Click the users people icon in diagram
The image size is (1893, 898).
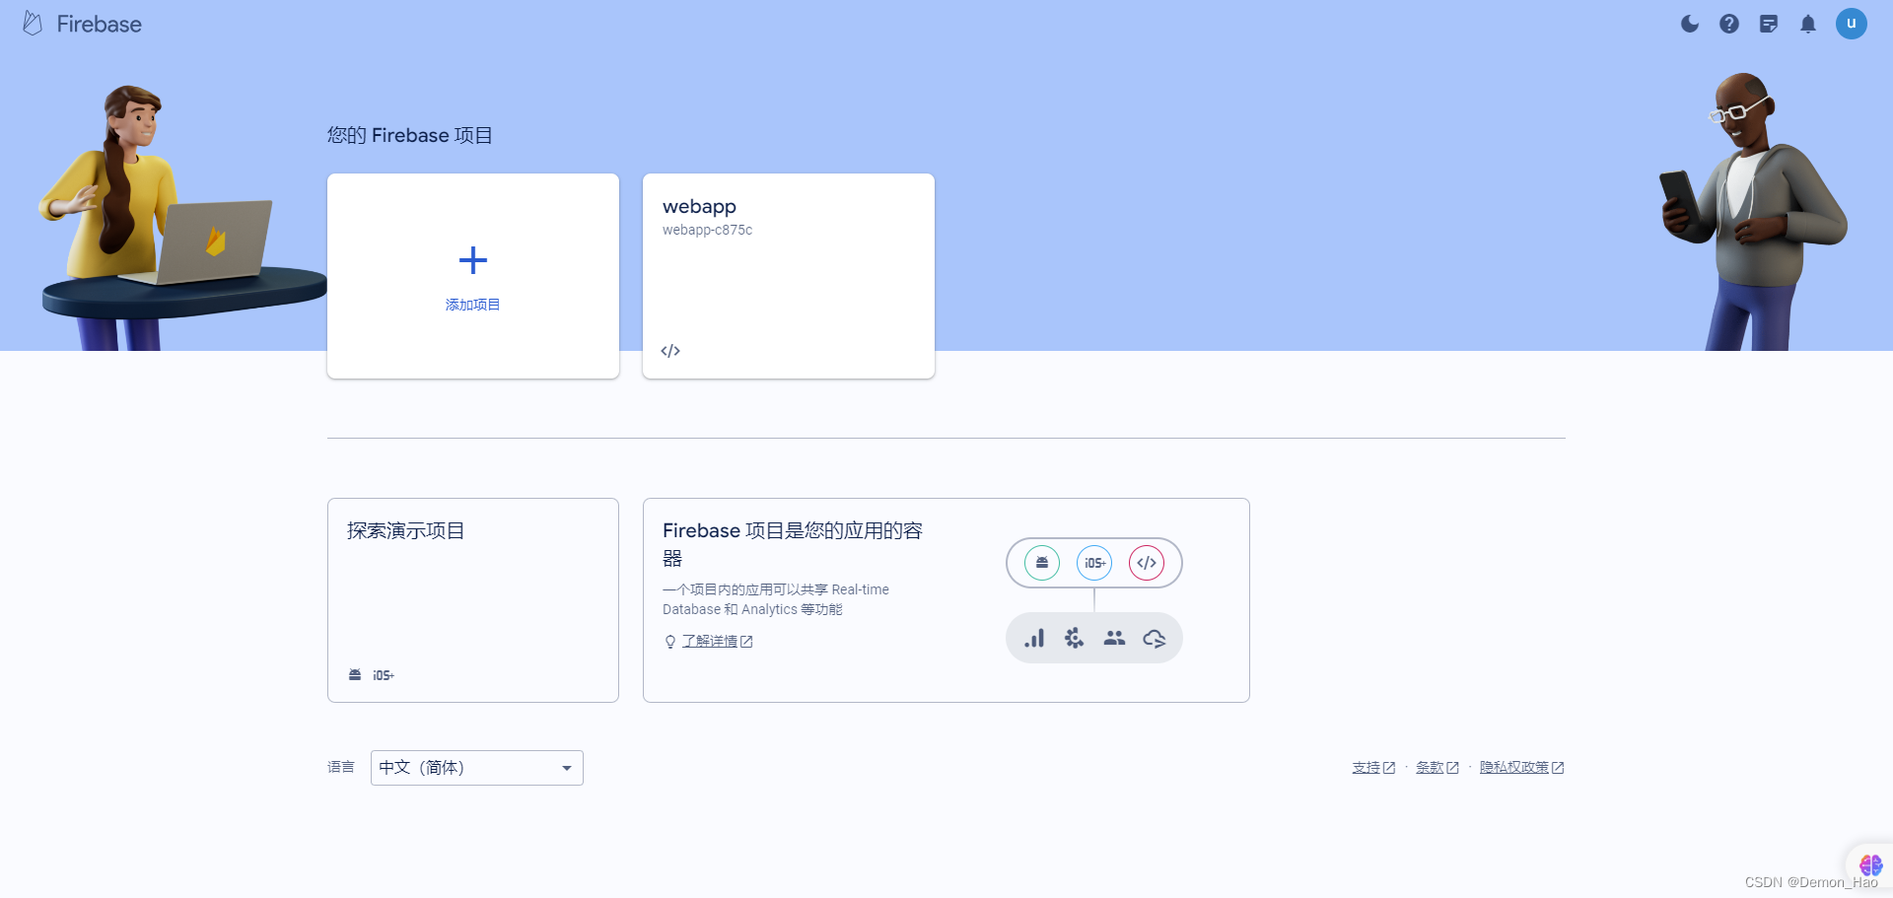click(1114, 639)
